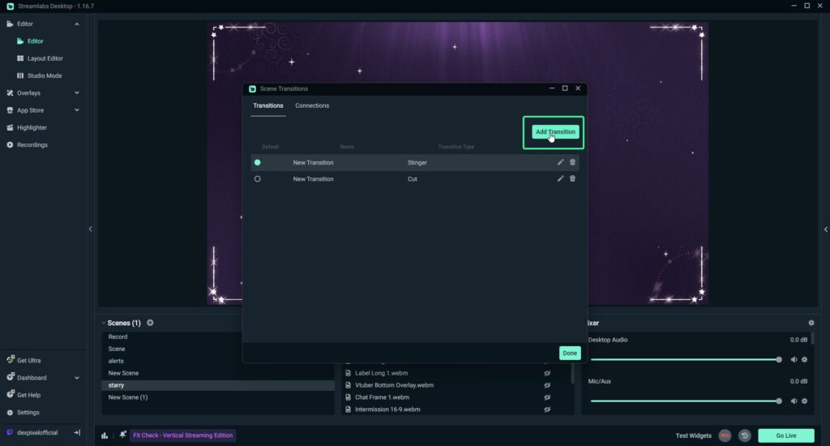The image size is (830, 446).
Task: Delete the Cut transition using trash icon
Action: click(x=572, y=178)
